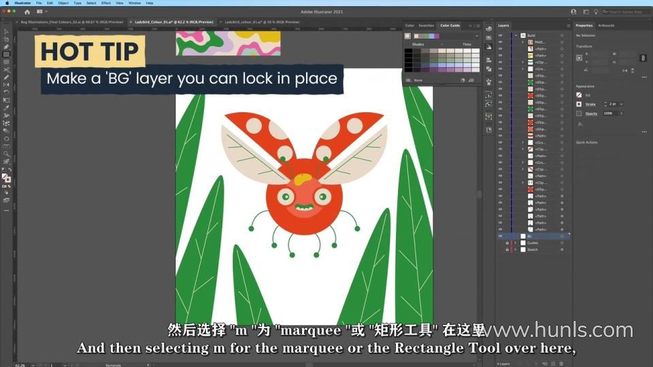This screenshot has width=653, height=367.
Task: Toggle the lock on the Guides layer
Action: coord(507,243)
